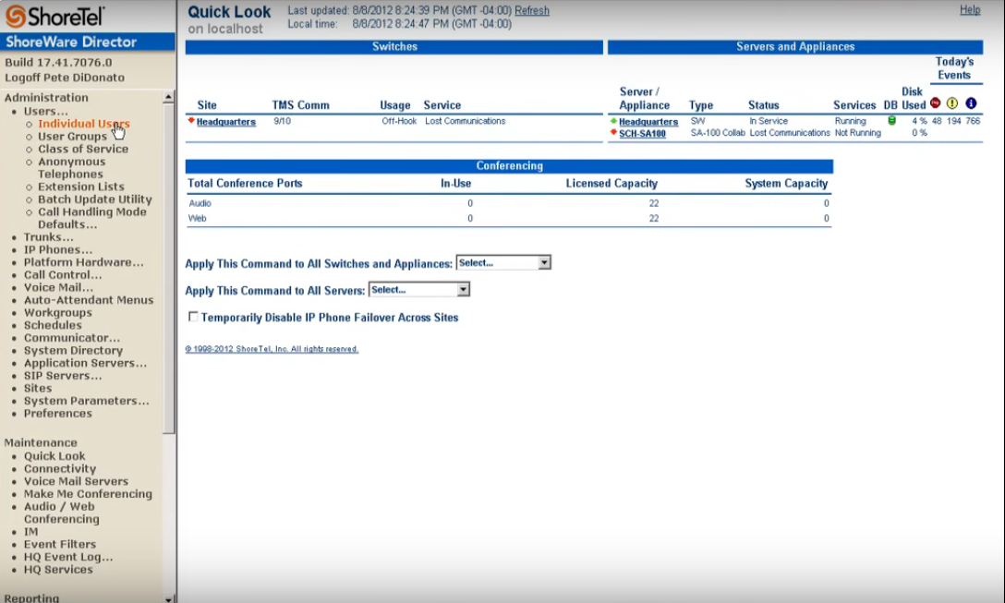The image size is (1005, 603).
Task: Click the sidebar scrollbar up arrow
Action: [169, 97]
